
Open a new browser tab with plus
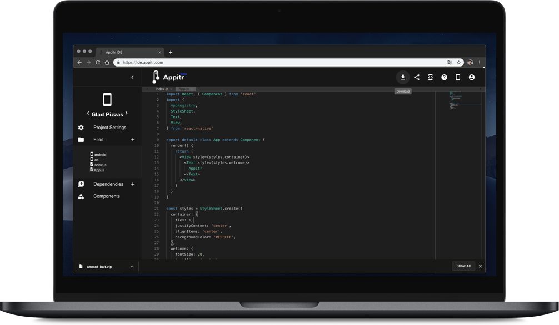coord(171,52)
